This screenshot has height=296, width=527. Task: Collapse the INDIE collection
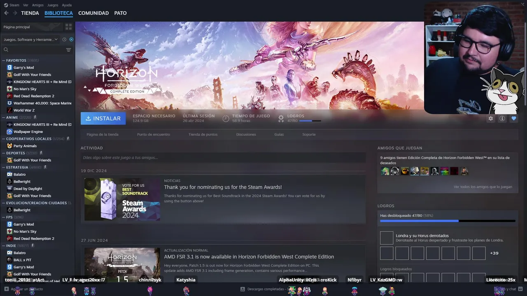pyautogui.click(x=4, y=245)
